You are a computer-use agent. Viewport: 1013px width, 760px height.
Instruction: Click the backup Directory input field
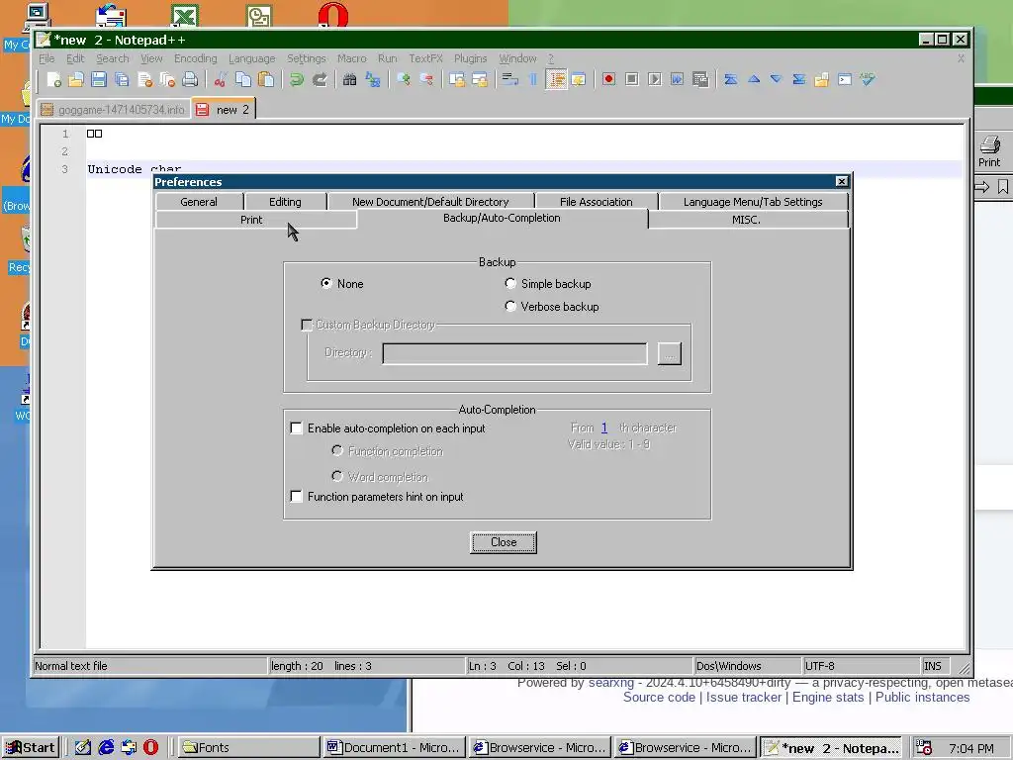point(514,353)
